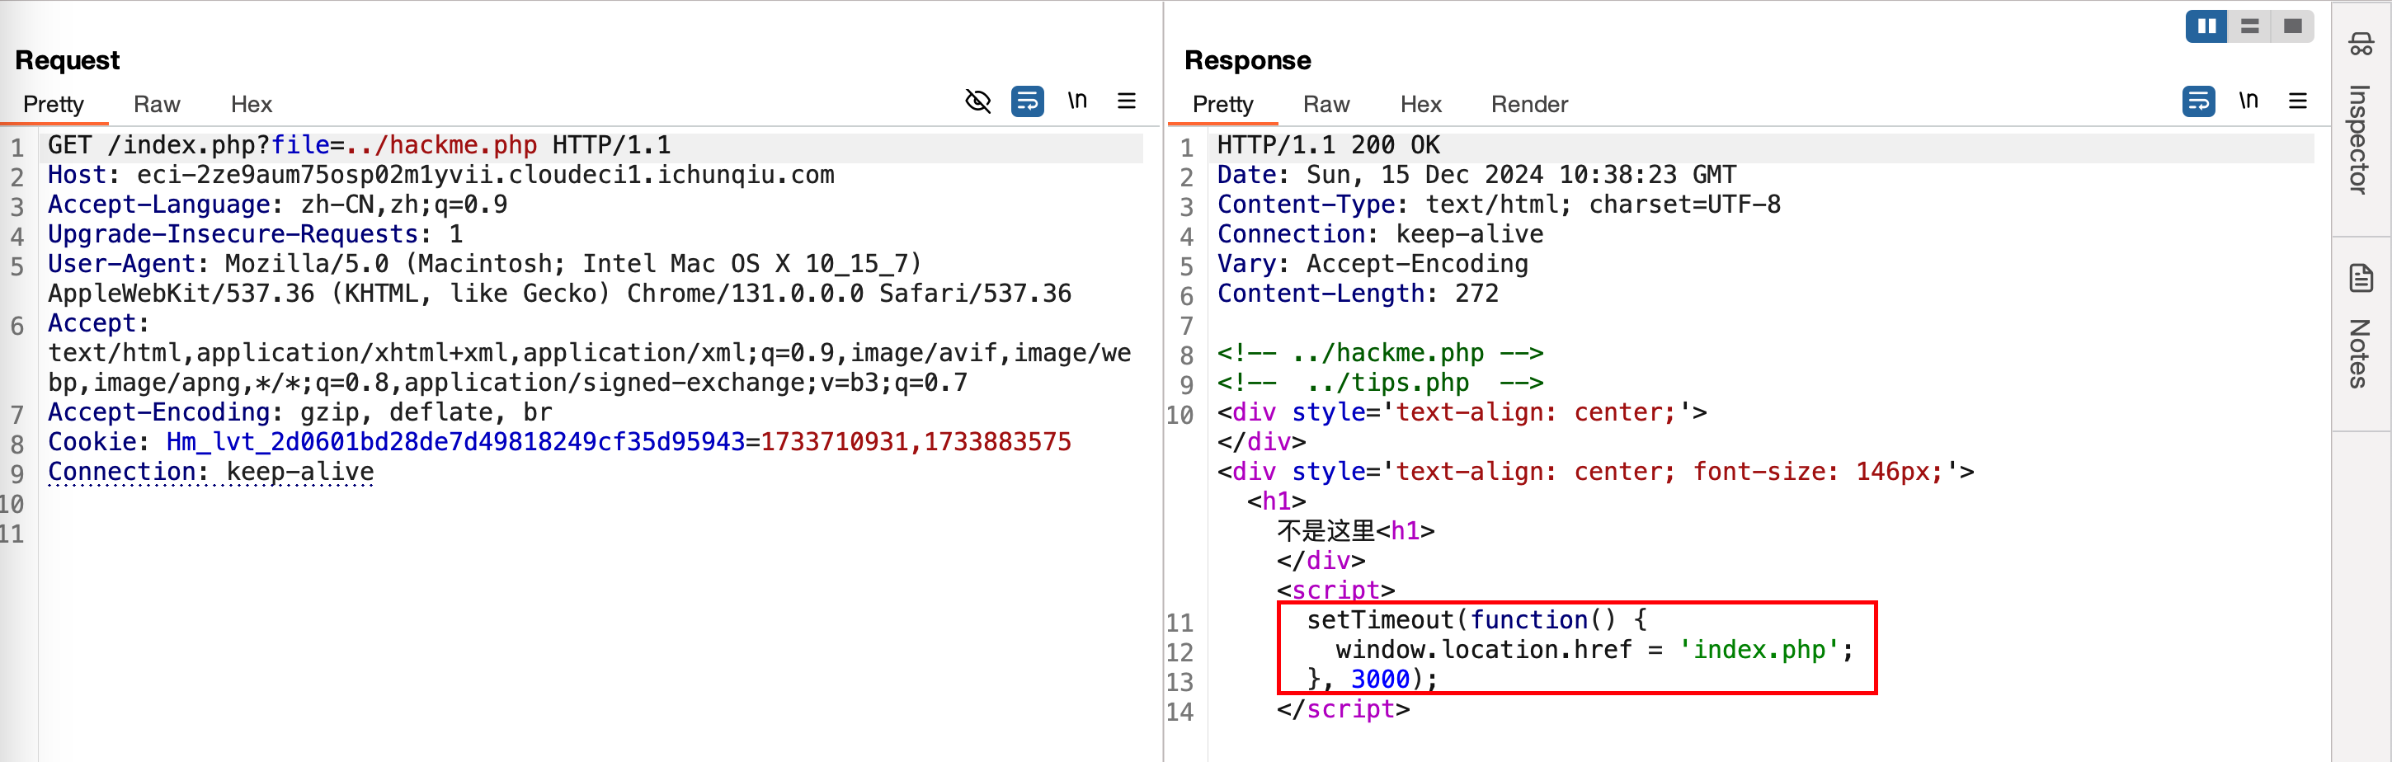The height and width of the screenshot is (762, 2392).
Task: Select side-by-side split layout icon
Action: pos(2206,26)
